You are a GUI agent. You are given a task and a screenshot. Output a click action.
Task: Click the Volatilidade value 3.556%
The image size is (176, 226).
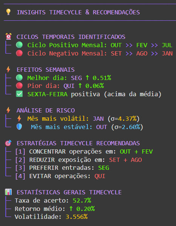[x=77, y=217]
